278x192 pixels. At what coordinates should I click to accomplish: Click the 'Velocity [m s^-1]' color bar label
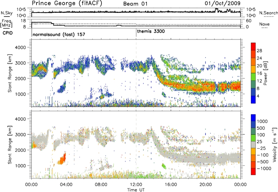(x=275, y=145)
